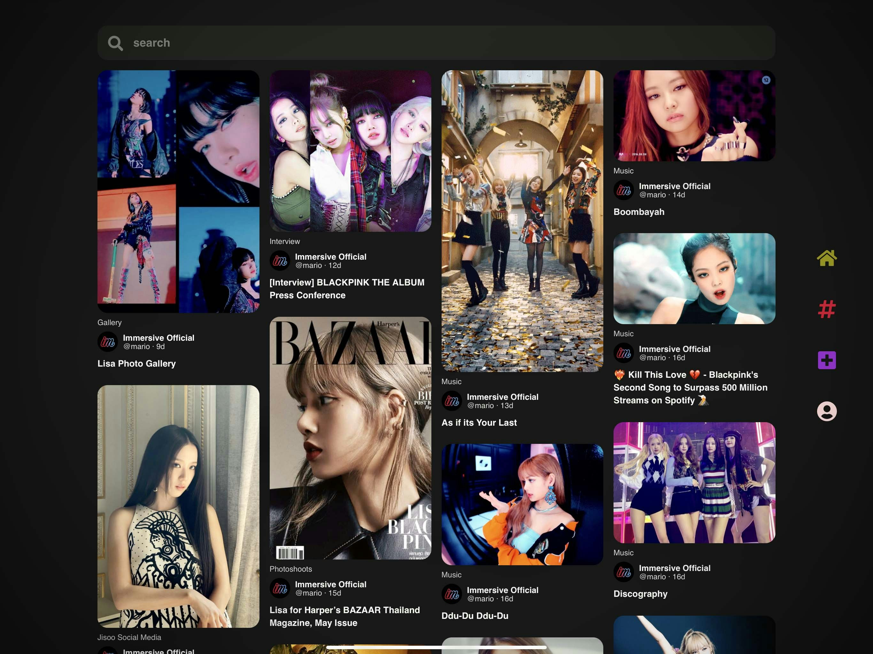Click avatar on As if its Your Last post
Screen dimensions: 873x654
click(452, 401)
